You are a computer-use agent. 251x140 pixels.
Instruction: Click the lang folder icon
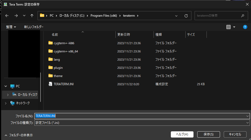point(50,59)
